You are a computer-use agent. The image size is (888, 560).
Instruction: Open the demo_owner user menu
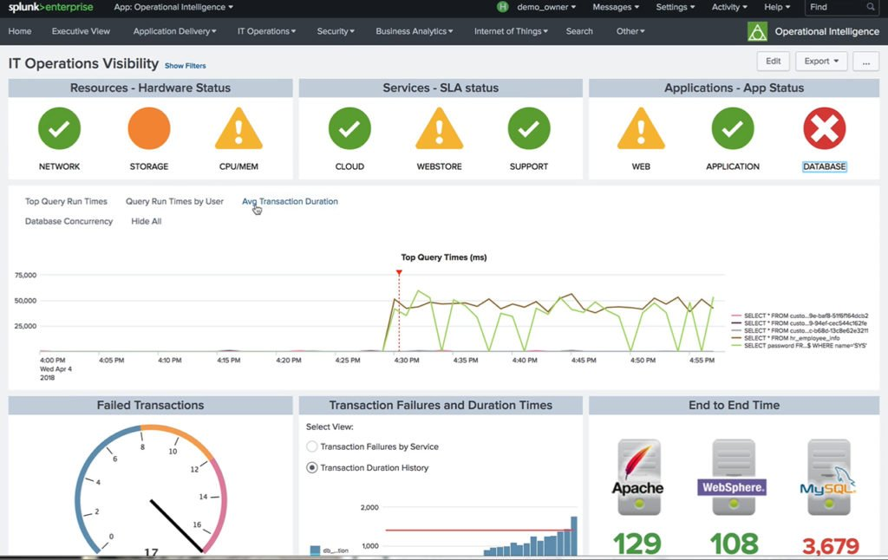pyautogui.click(x=546, y=7)
